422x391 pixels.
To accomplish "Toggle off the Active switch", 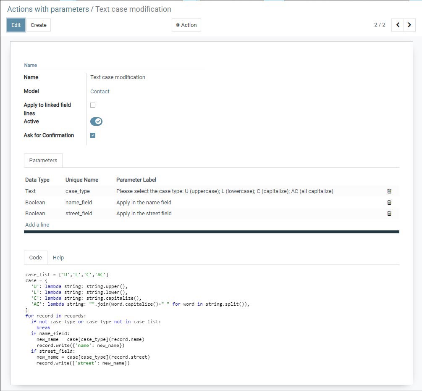I will (x=96, y=121).
